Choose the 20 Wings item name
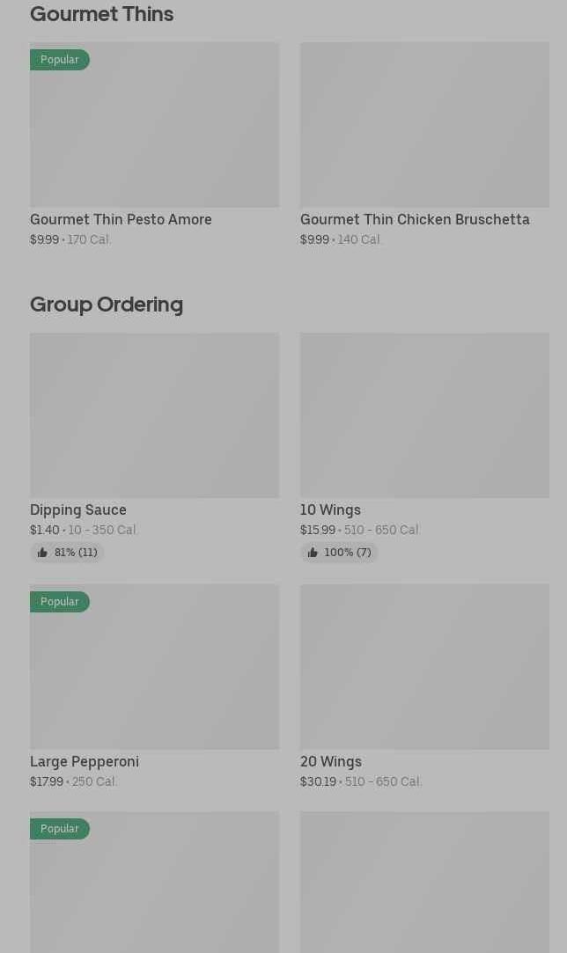The image size is (567, 953). [331, 762]
